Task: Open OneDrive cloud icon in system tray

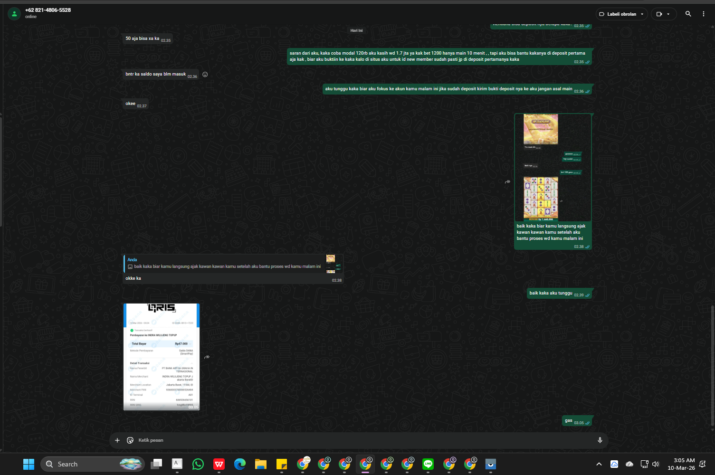Action: pyautogui.click(x=629, y=464)
